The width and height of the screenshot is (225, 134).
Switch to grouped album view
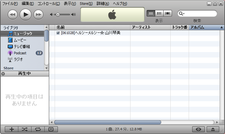coord(159,13)
